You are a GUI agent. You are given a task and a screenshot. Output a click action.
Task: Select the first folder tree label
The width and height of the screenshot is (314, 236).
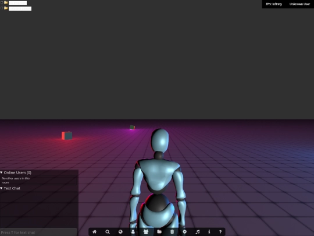coord(18,3)
